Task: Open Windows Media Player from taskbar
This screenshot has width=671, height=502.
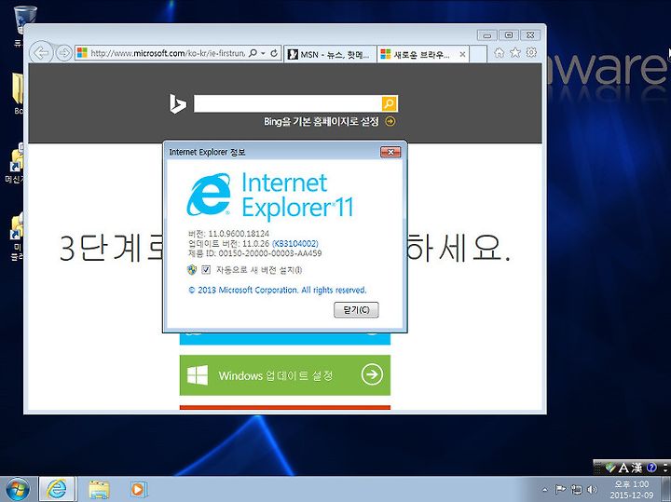Action: click(138, 489)
